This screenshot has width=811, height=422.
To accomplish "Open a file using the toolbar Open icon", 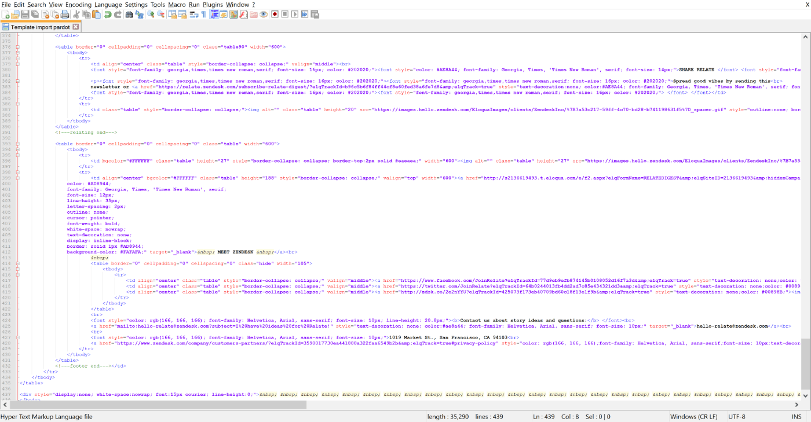I will 15,14.
